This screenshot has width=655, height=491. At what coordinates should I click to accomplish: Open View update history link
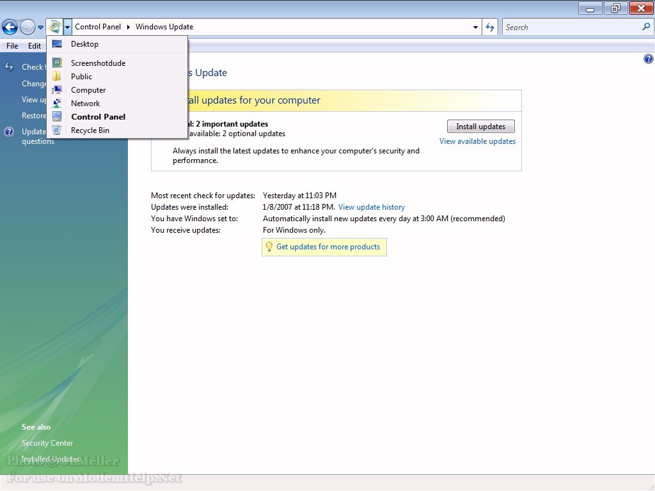[372, 207]
